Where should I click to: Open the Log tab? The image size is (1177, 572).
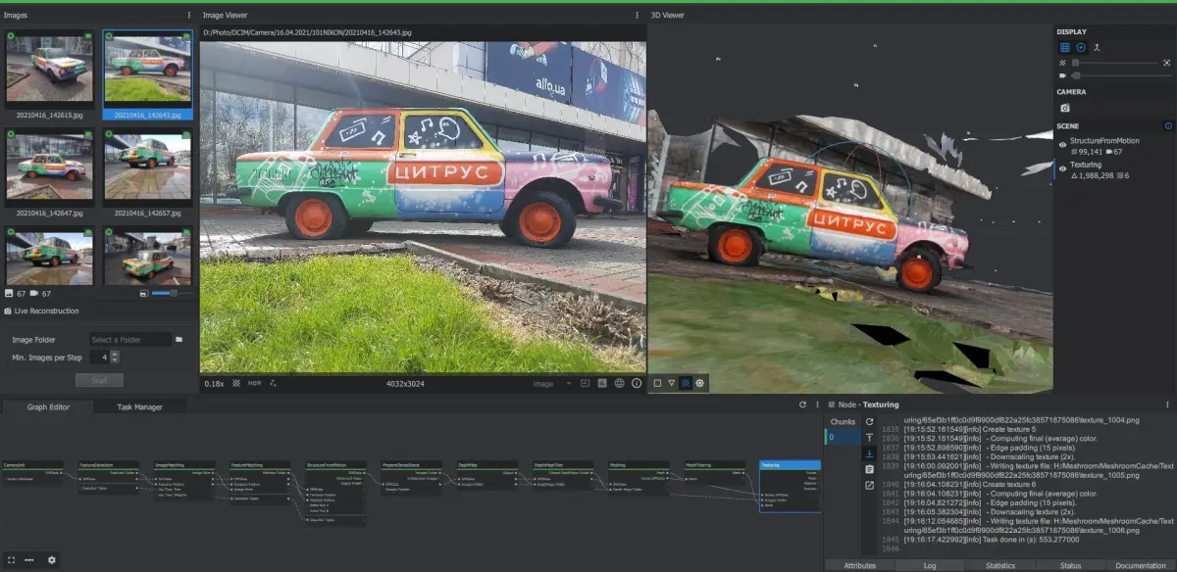[x=930, y=566]
